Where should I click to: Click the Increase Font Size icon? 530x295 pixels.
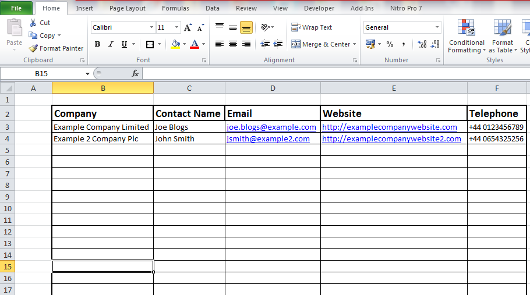point(188,27)
